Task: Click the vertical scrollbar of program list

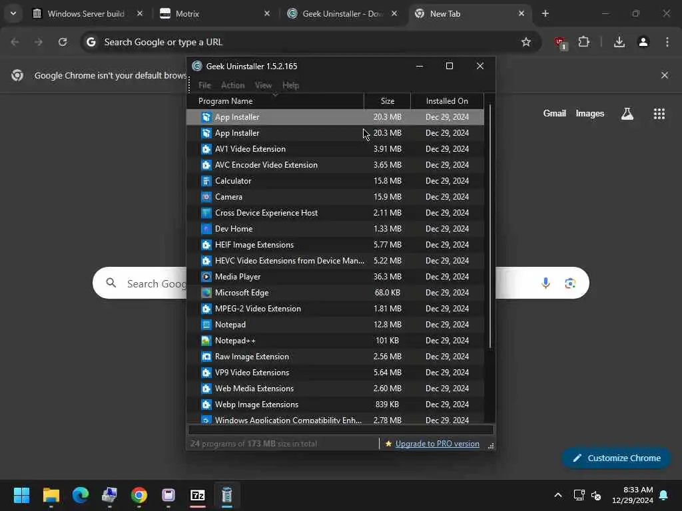Action: pyautogui.click(x=490, y=226)
